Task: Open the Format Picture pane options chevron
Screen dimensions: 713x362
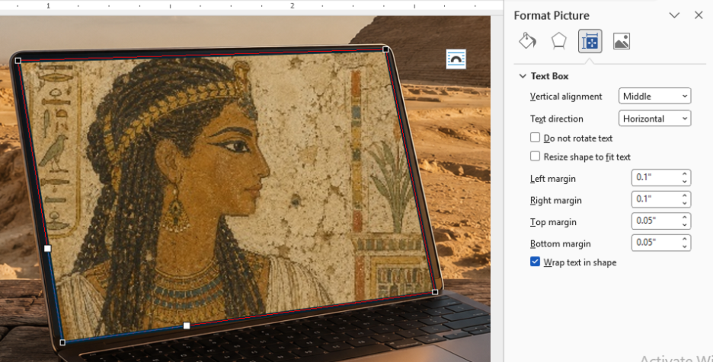Action: pyautogui.click(x=674, y=15)
